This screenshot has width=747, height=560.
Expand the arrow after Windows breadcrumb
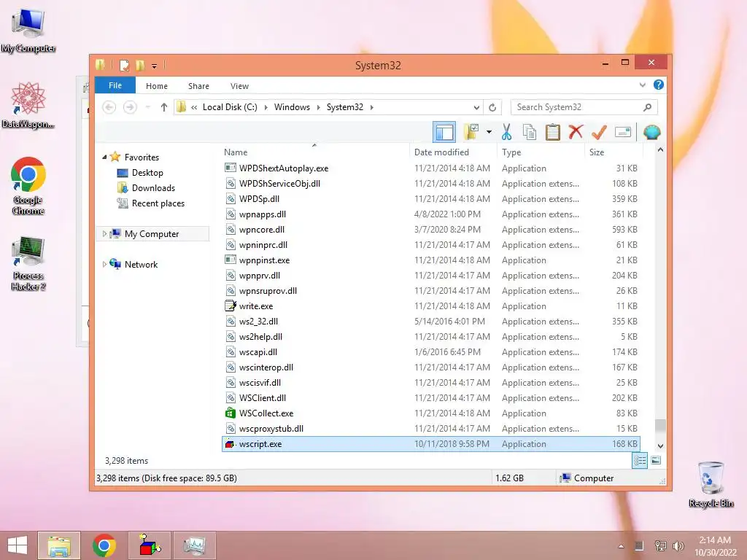(319, 107)
